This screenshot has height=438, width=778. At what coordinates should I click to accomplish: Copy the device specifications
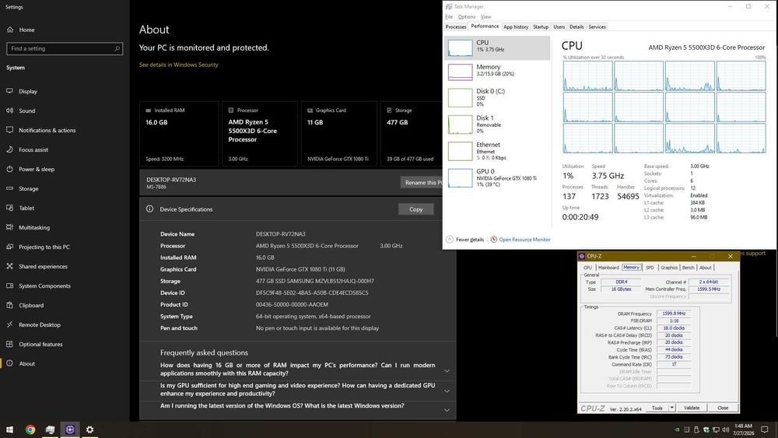[x=415, y=209]
